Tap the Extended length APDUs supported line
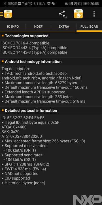The image size is (102, 205). click(33, 92)
